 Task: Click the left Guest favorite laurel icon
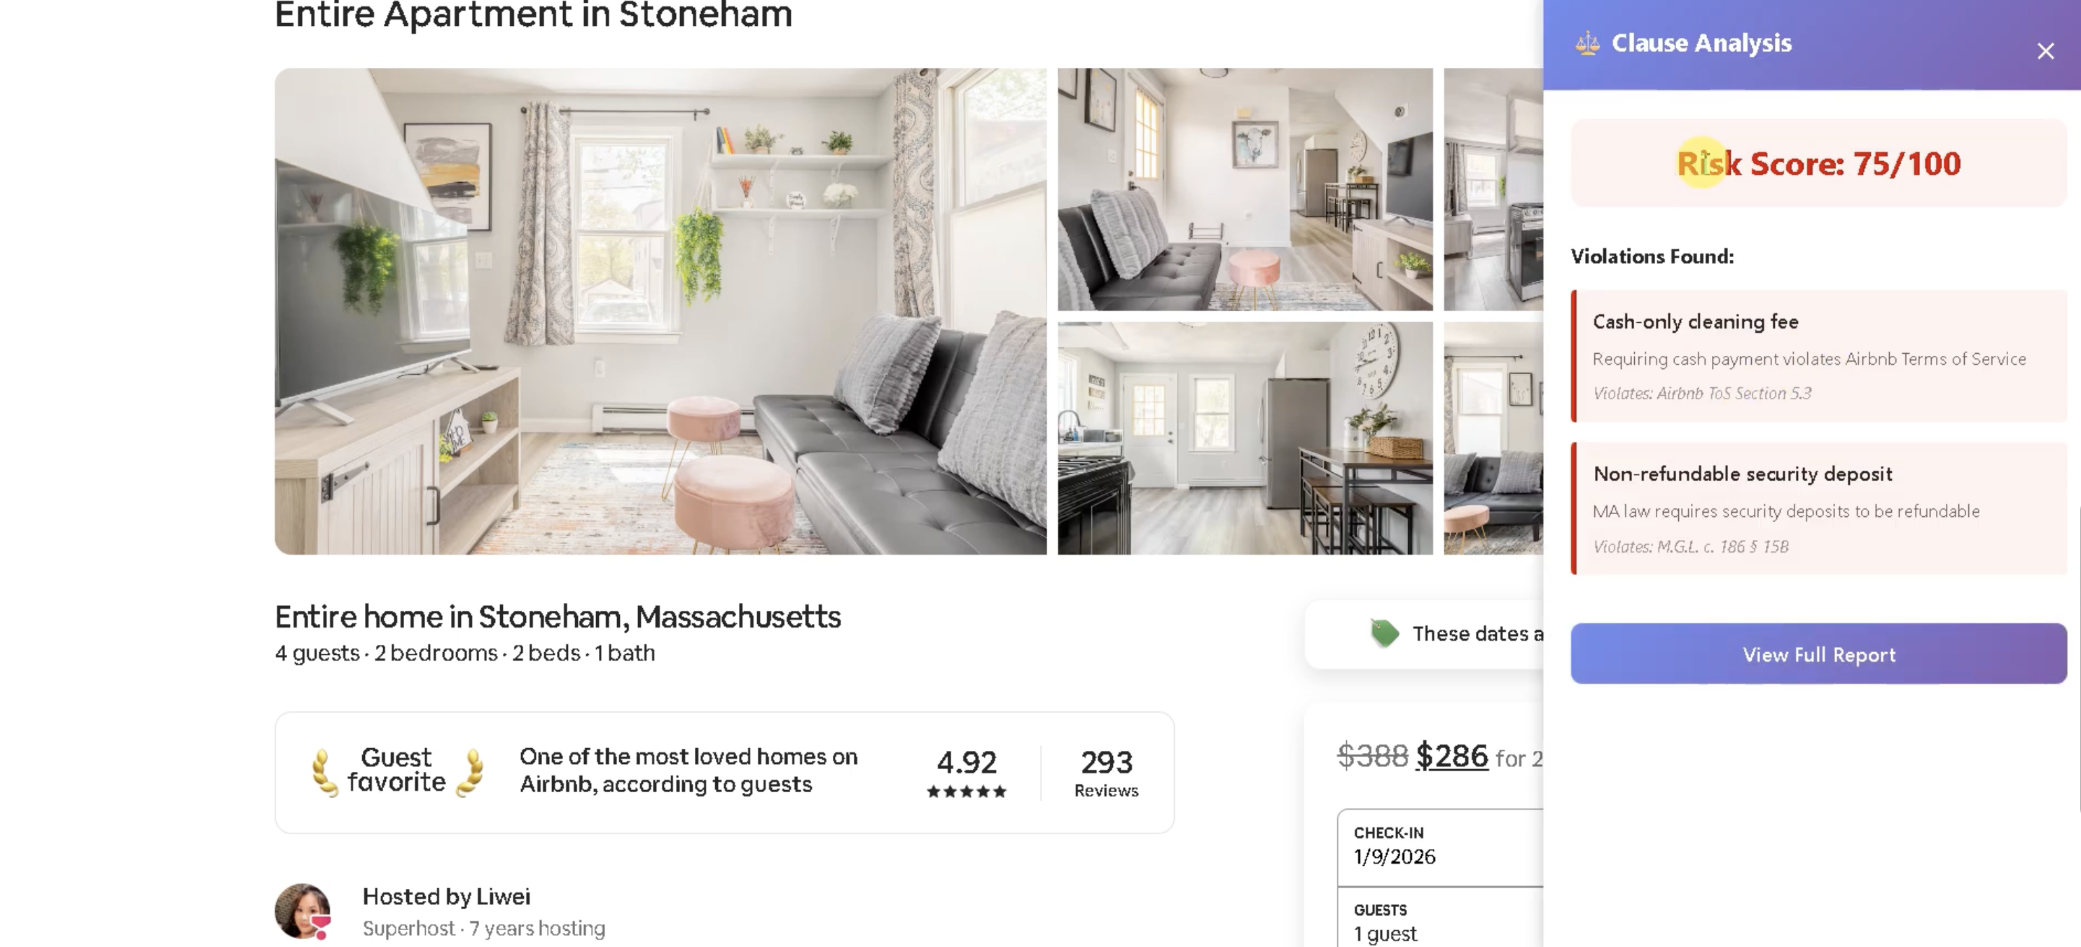pos(325,773)
